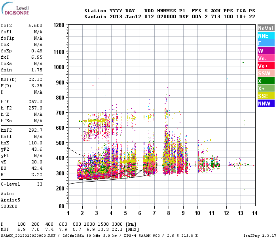The width and height of the screenshot is (277, 238).
Task: Click the foF1 N/A value
Action: tap(38, 32)
